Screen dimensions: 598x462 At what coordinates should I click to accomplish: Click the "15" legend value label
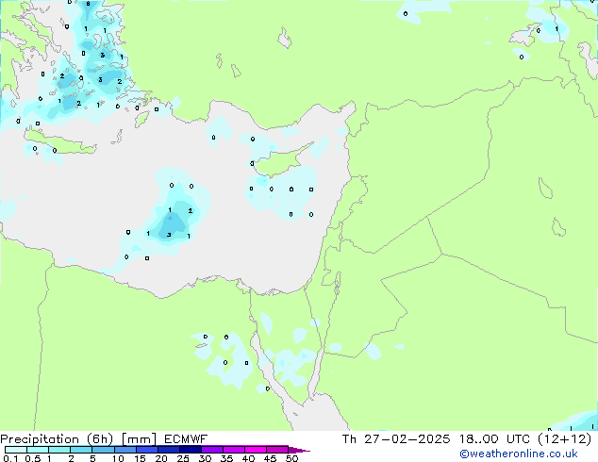(140, 458)
